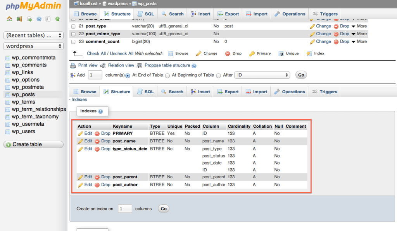Click the pencil Edit icon for PRIMARY index
397x231 pixels.
point(81,133)
